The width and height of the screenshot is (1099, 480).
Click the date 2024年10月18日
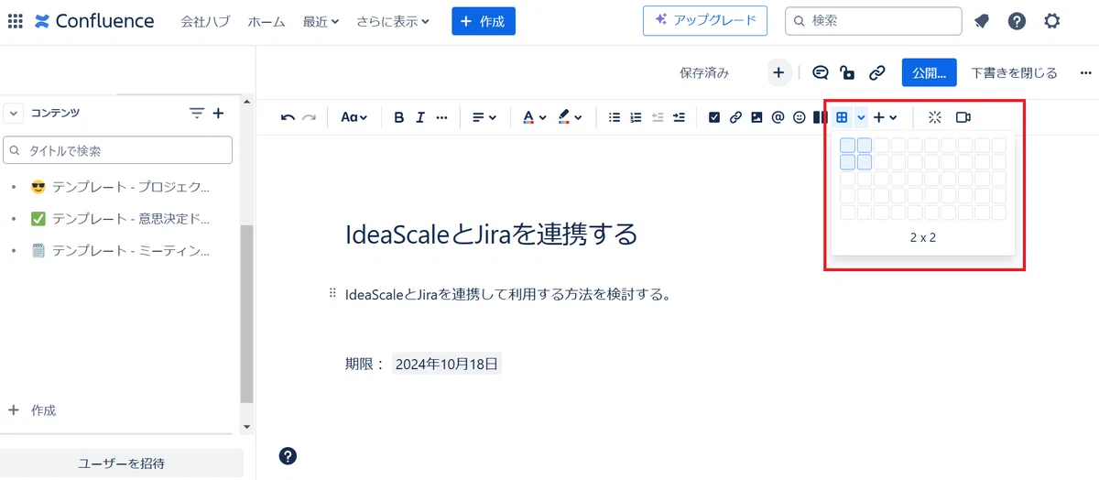coord(447,364)
